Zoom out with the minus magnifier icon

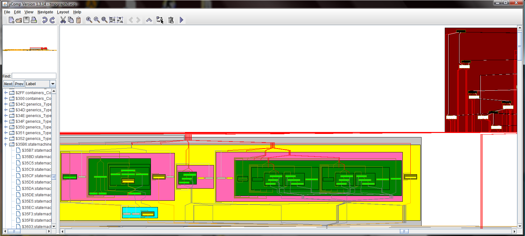pyautogui.click(x=97, y=20)
